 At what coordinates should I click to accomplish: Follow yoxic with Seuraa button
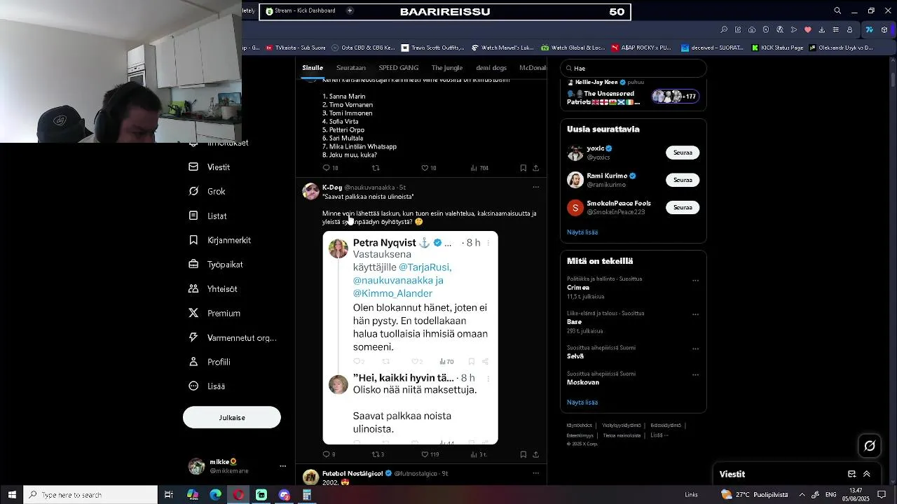pos(683,153)
